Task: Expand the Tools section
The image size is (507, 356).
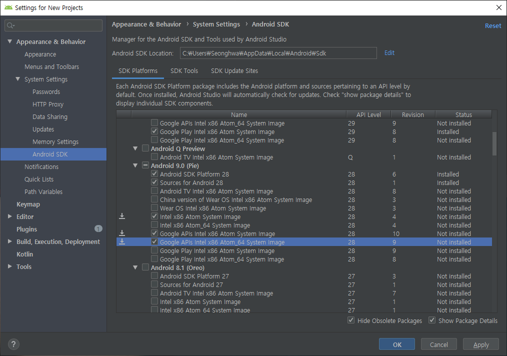Action: [9, 266]
